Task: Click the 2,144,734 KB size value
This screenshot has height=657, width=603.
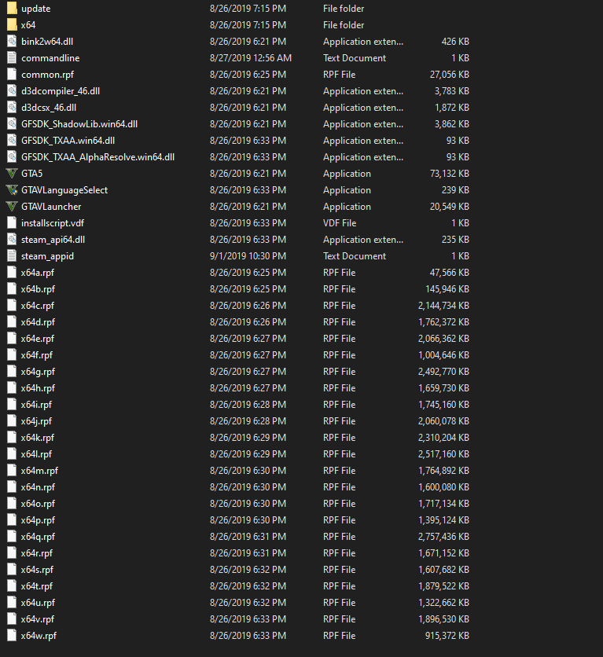Action: 443,306
